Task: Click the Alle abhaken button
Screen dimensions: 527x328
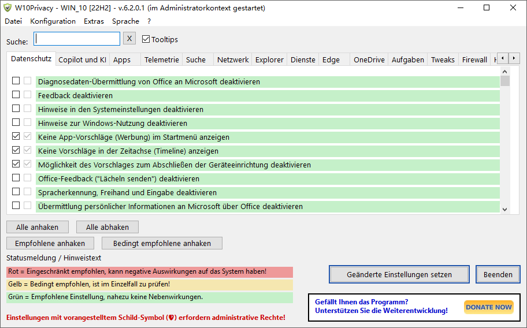Action: point(107,228)
